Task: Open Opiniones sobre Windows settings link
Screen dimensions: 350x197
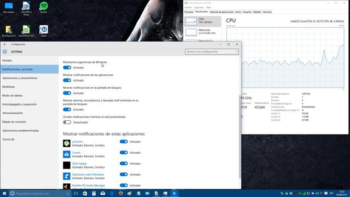Action: pos(88,175)
